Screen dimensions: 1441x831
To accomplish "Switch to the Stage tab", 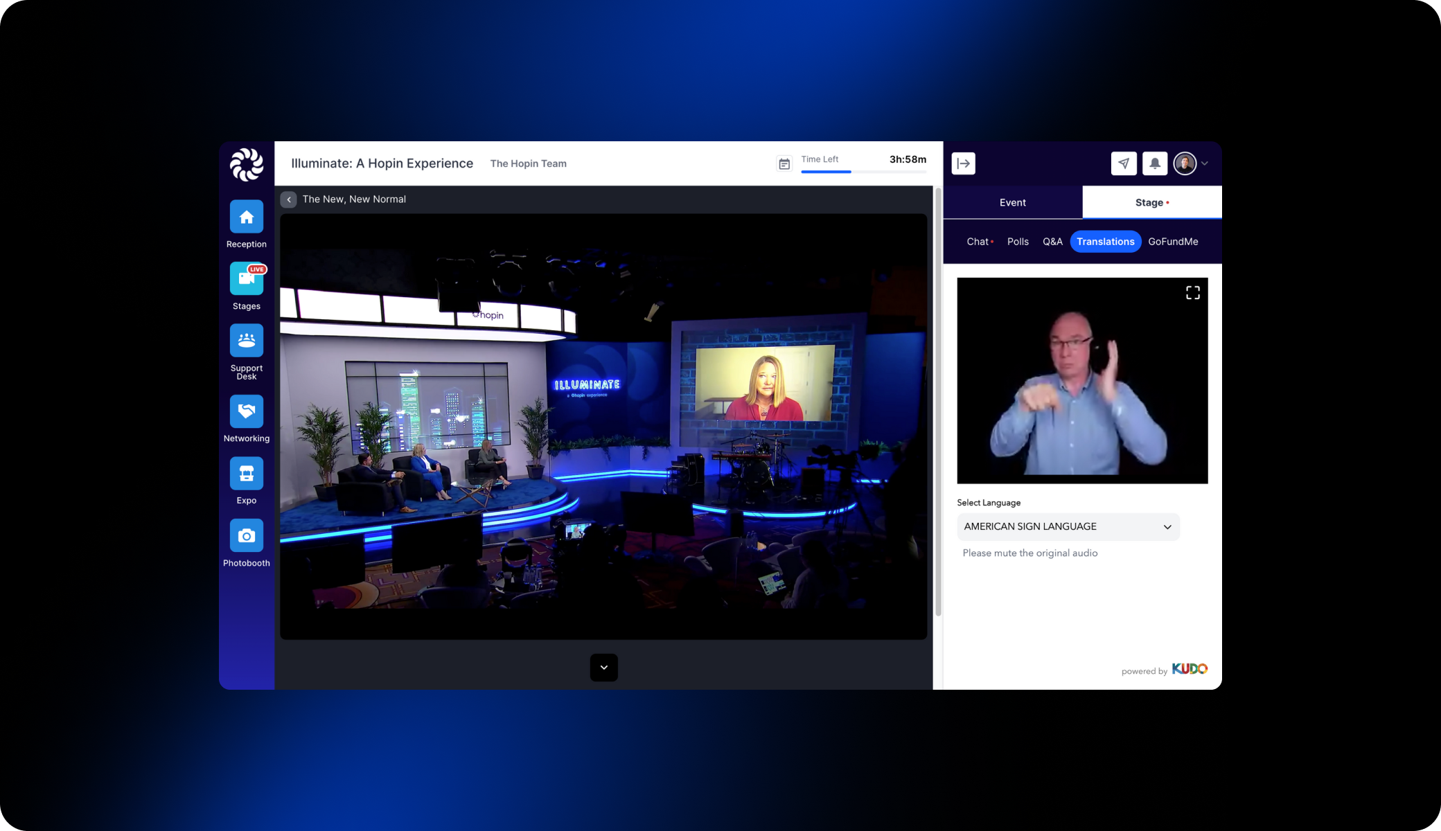I will 1151,203.
